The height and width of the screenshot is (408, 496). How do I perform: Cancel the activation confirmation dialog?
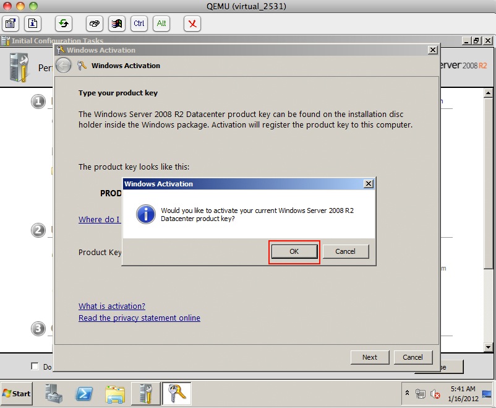coord(346,251)
